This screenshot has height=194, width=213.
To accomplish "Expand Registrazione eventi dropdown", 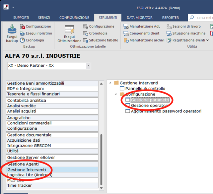I will pyautogui.click(x=208, y=40).
